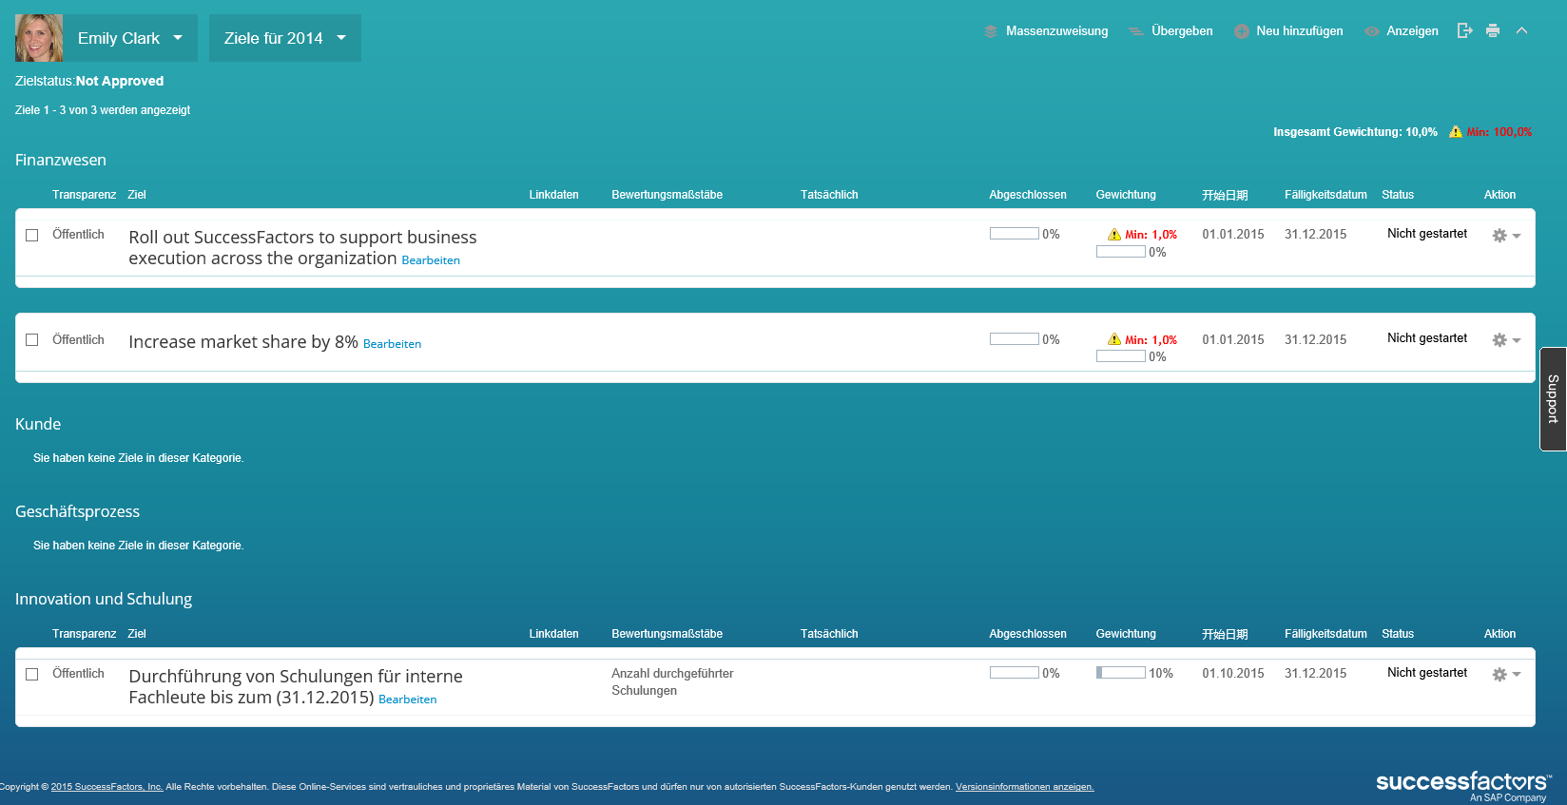Select Massenzuweisung in the top menu
The width and height of the screenshot is (1567, 805).
coord(1057,31)
